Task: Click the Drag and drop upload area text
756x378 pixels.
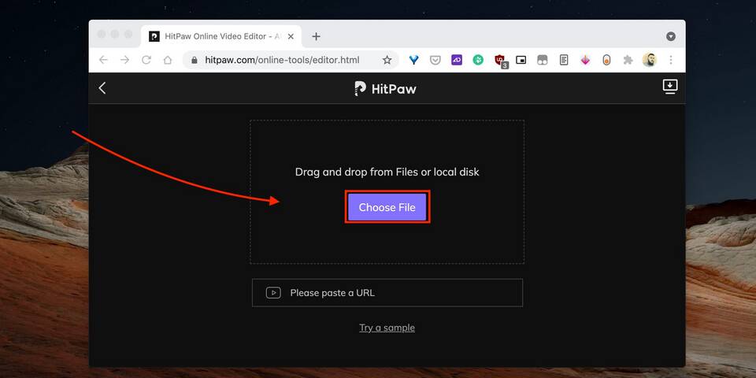Action: [x=387, y=172]
